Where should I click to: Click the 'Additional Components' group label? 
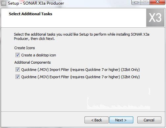coord(32,62)
